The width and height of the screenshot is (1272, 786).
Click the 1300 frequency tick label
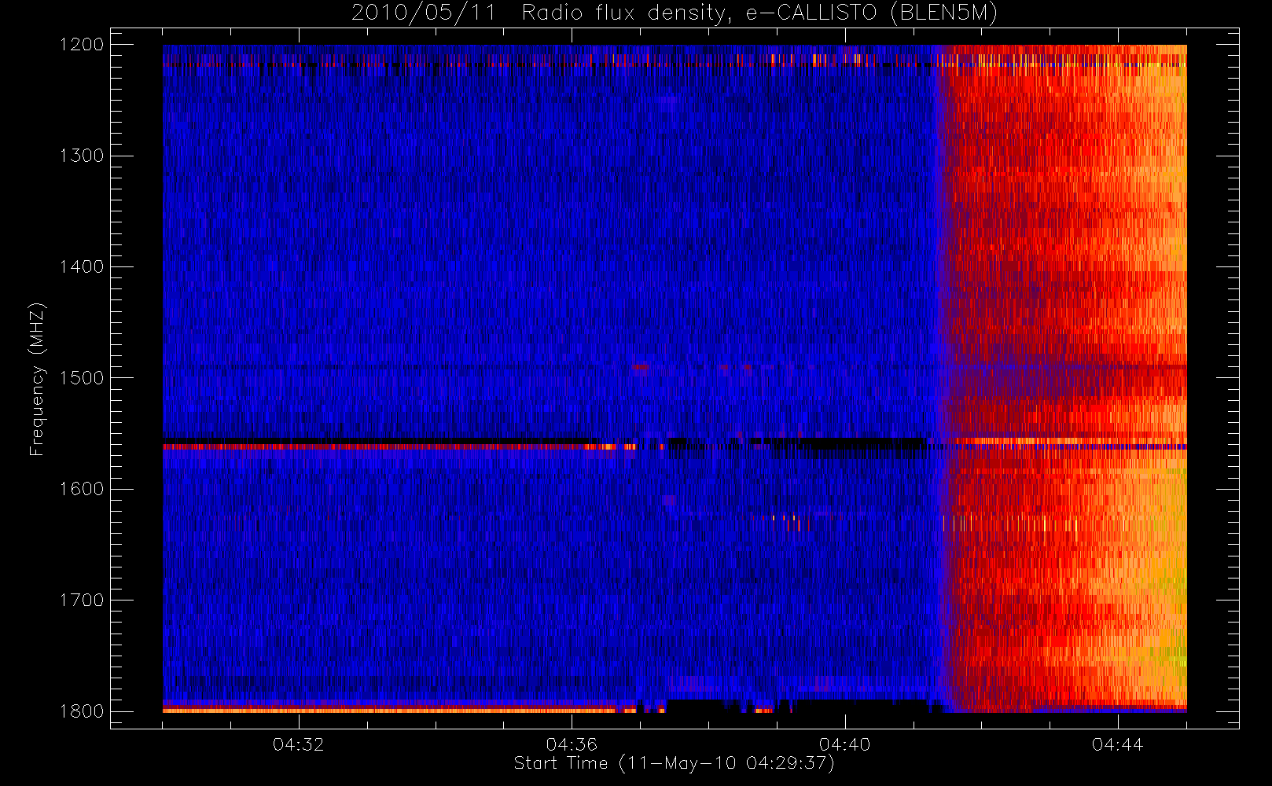82,156
